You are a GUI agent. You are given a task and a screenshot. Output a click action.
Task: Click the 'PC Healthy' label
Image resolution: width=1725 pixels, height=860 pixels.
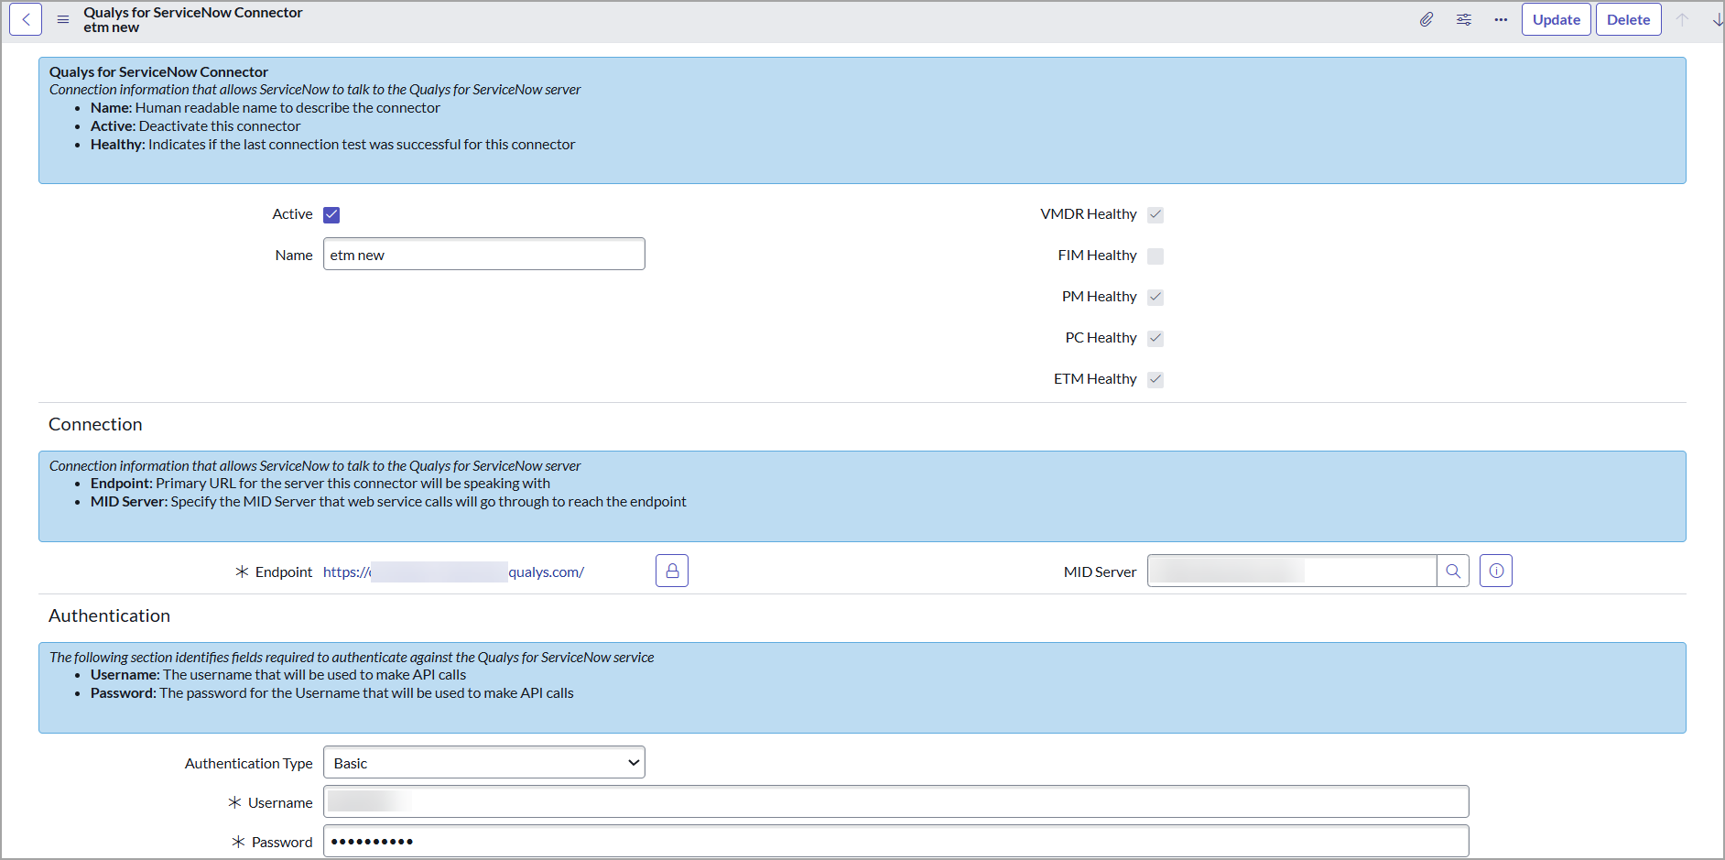[1101, 338]
